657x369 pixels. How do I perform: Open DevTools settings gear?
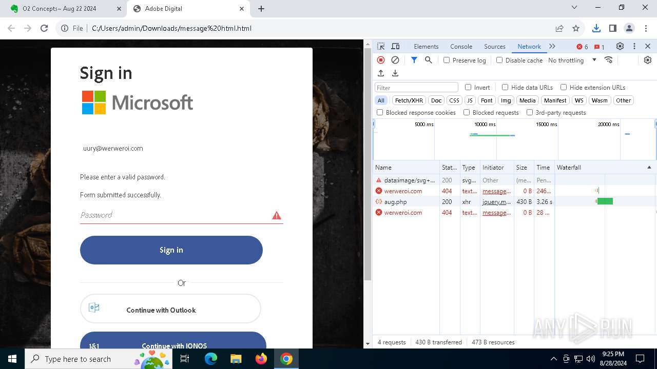(620, 46)
